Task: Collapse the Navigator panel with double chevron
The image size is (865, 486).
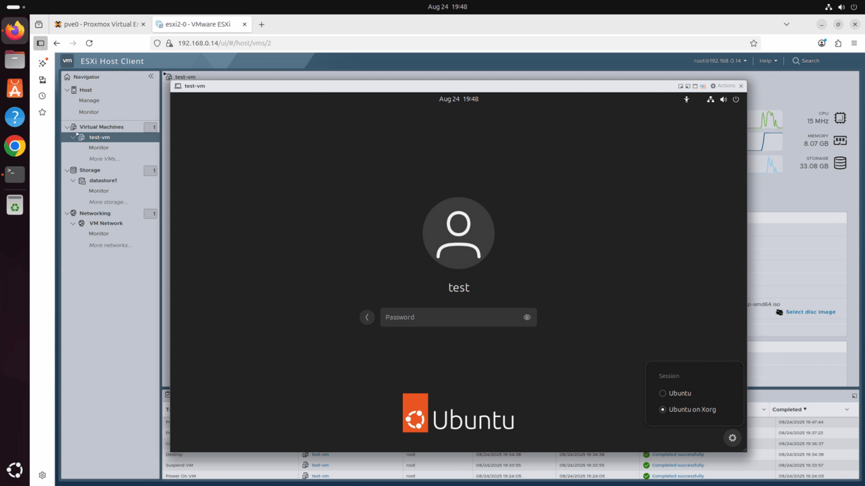Action: [151, 76]
